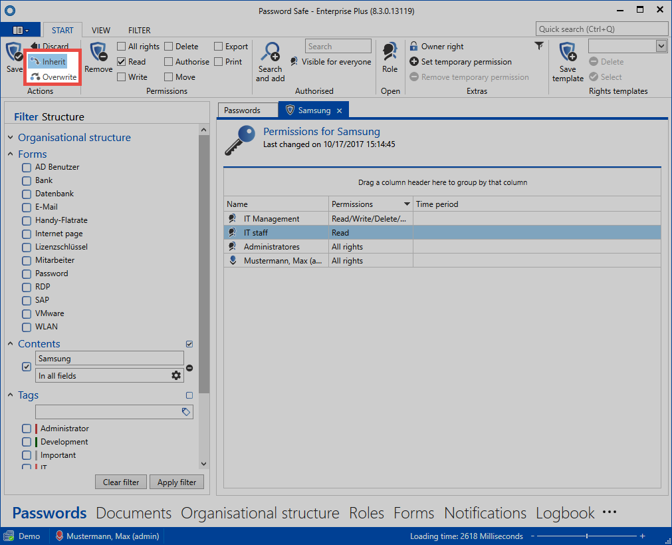The image size is (672, 545).
Task: Open the application menu dropdown
Action: 21,30
